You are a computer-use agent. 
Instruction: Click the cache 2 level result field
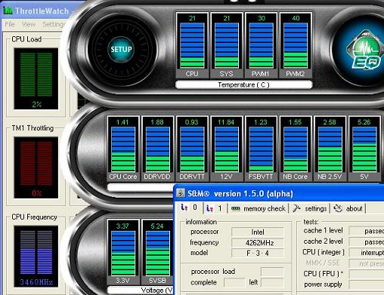(367, 241)
